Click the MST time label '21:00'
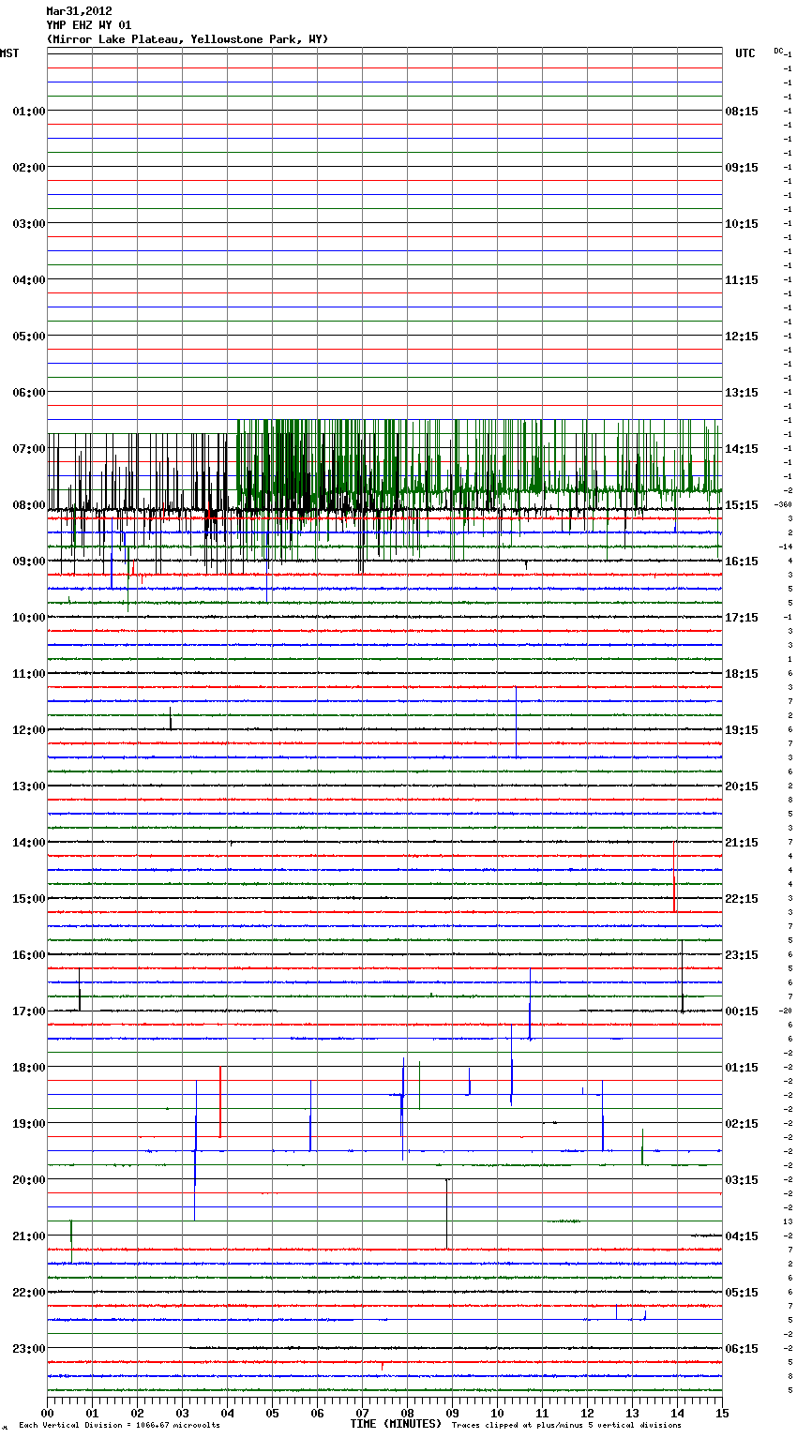This screenshot has height=1438, width=797. coord(29,1236)
